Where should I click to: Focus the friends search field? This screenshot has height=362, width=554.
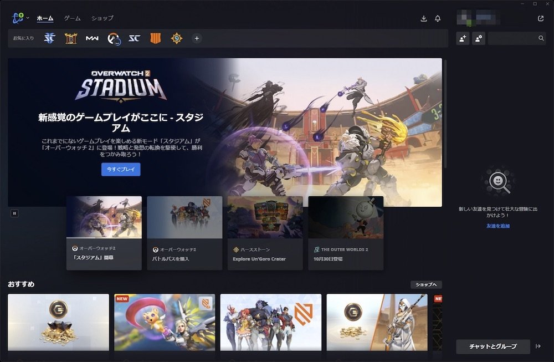[516, 38]
